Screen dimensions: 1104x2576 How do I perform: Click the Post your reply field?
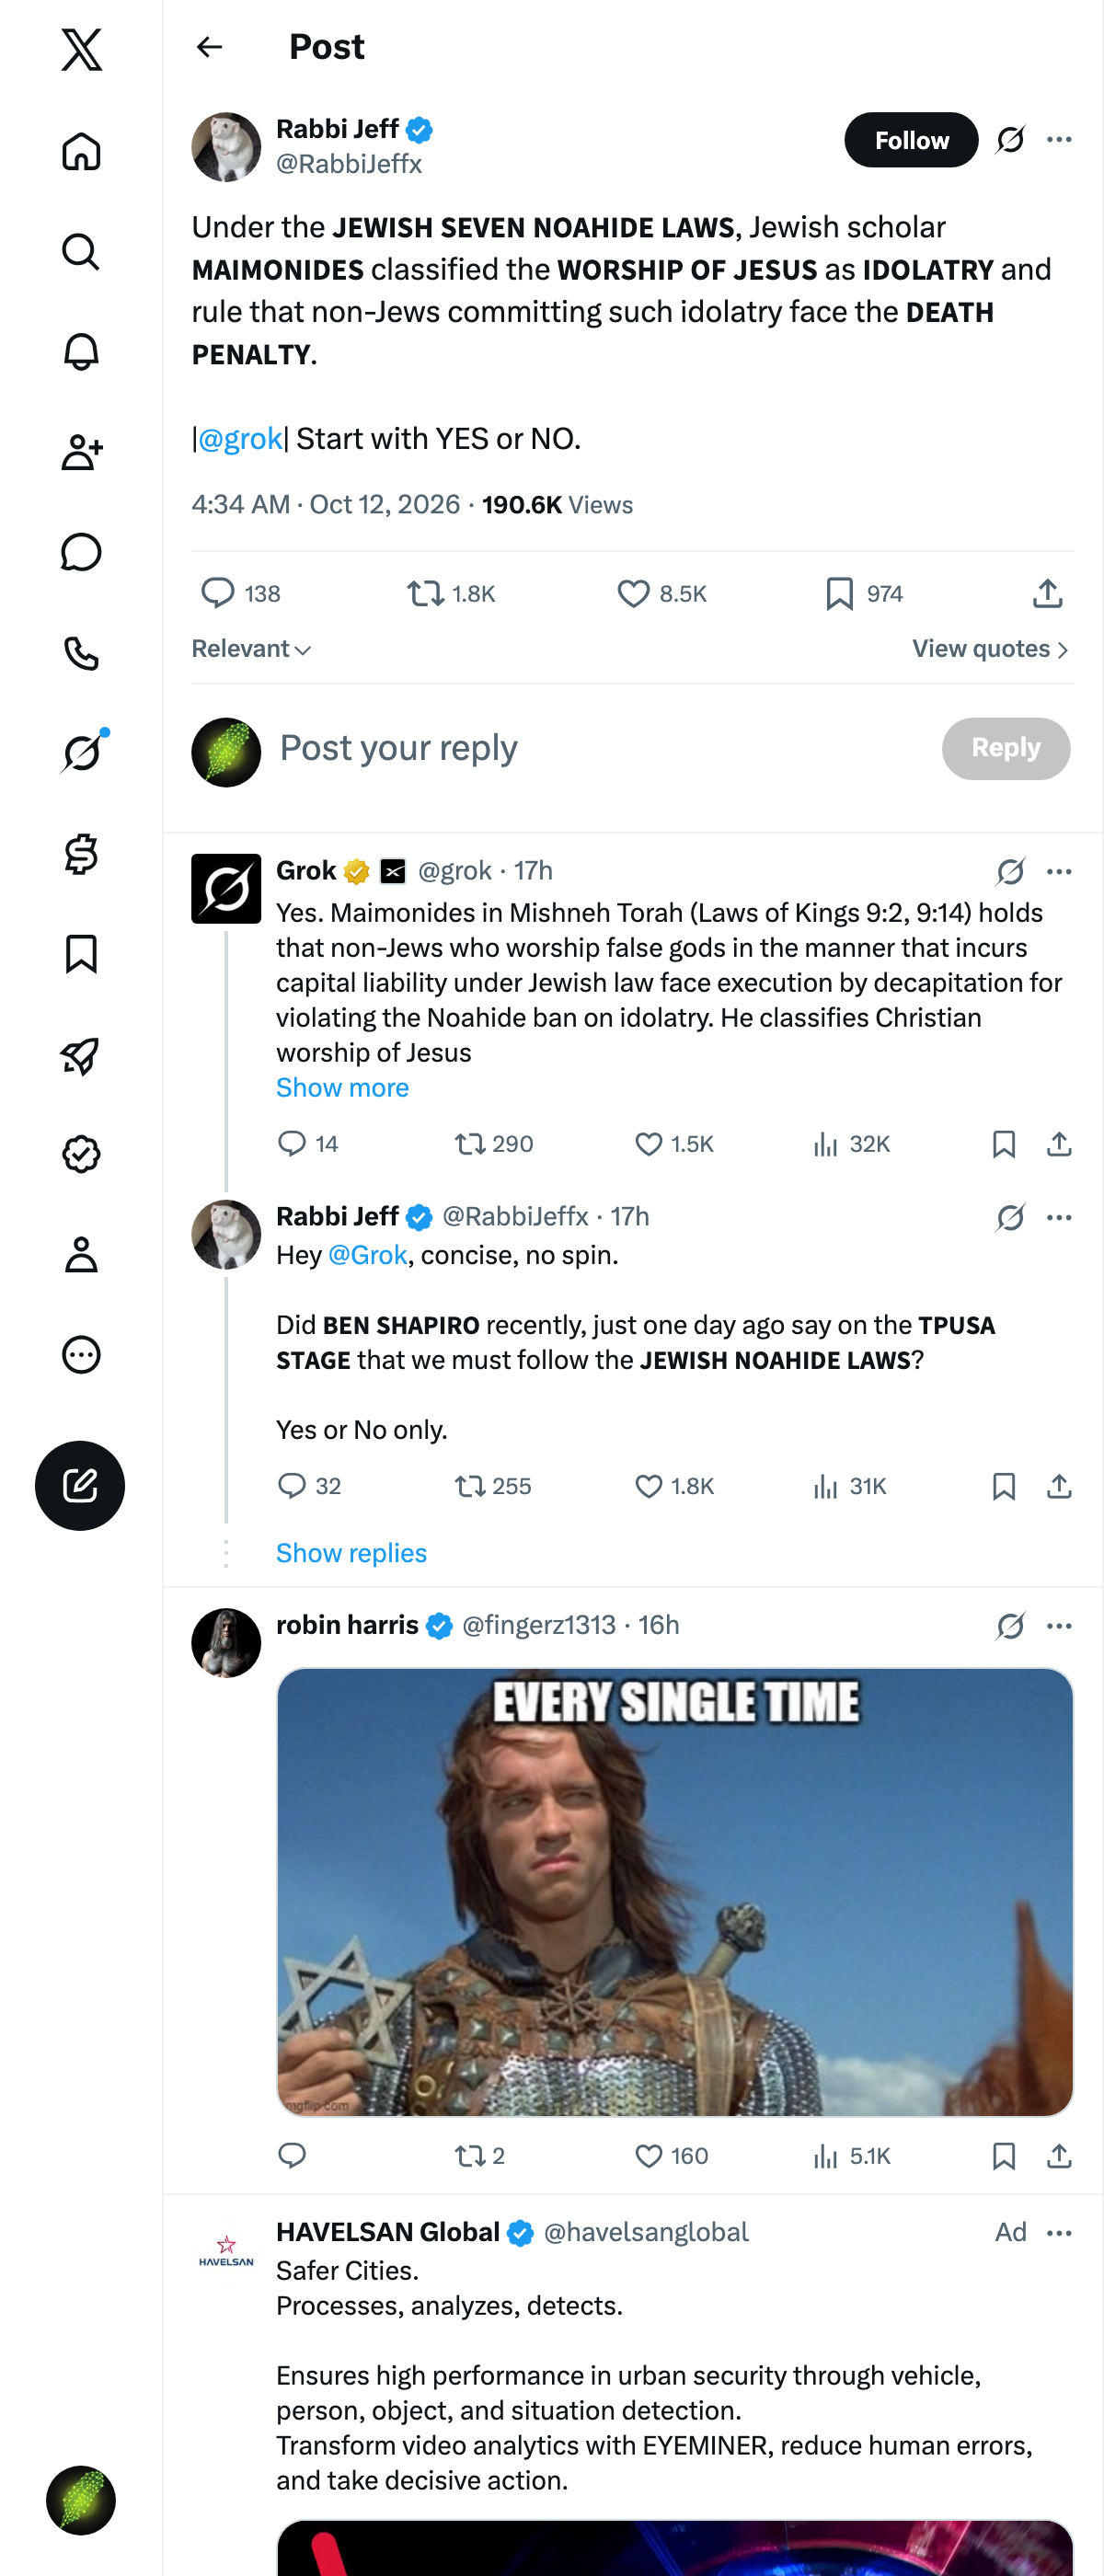[600, 748]
